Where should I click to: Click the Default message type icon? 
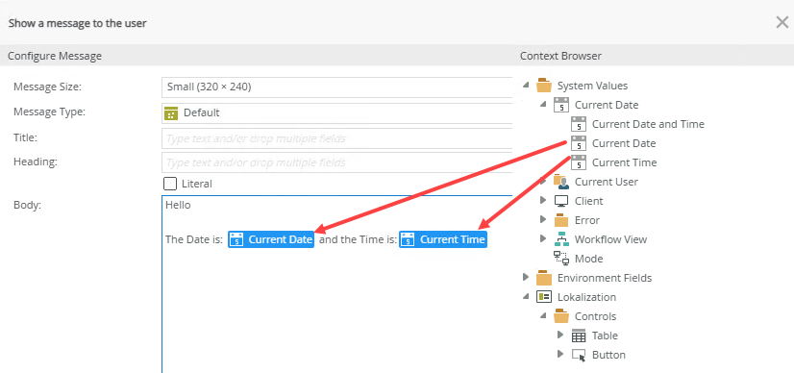[171, 113]
